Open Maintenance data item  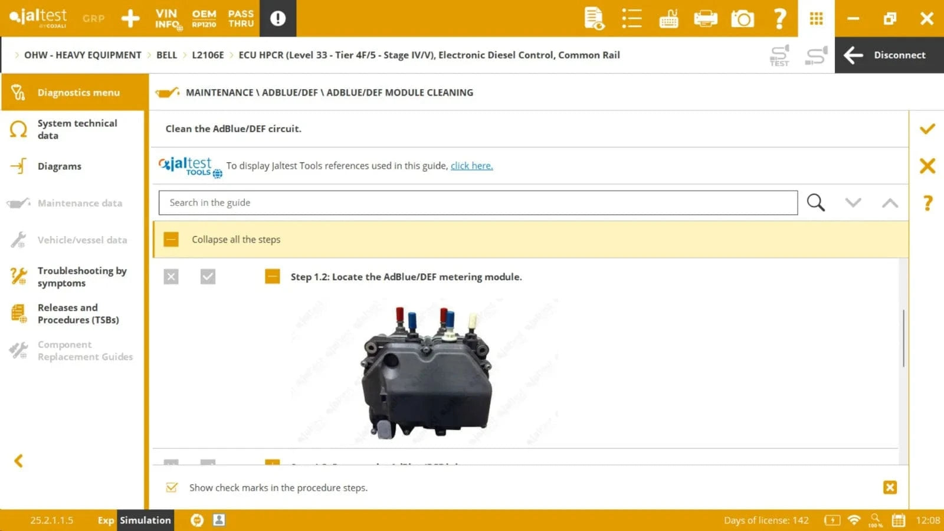75,203
